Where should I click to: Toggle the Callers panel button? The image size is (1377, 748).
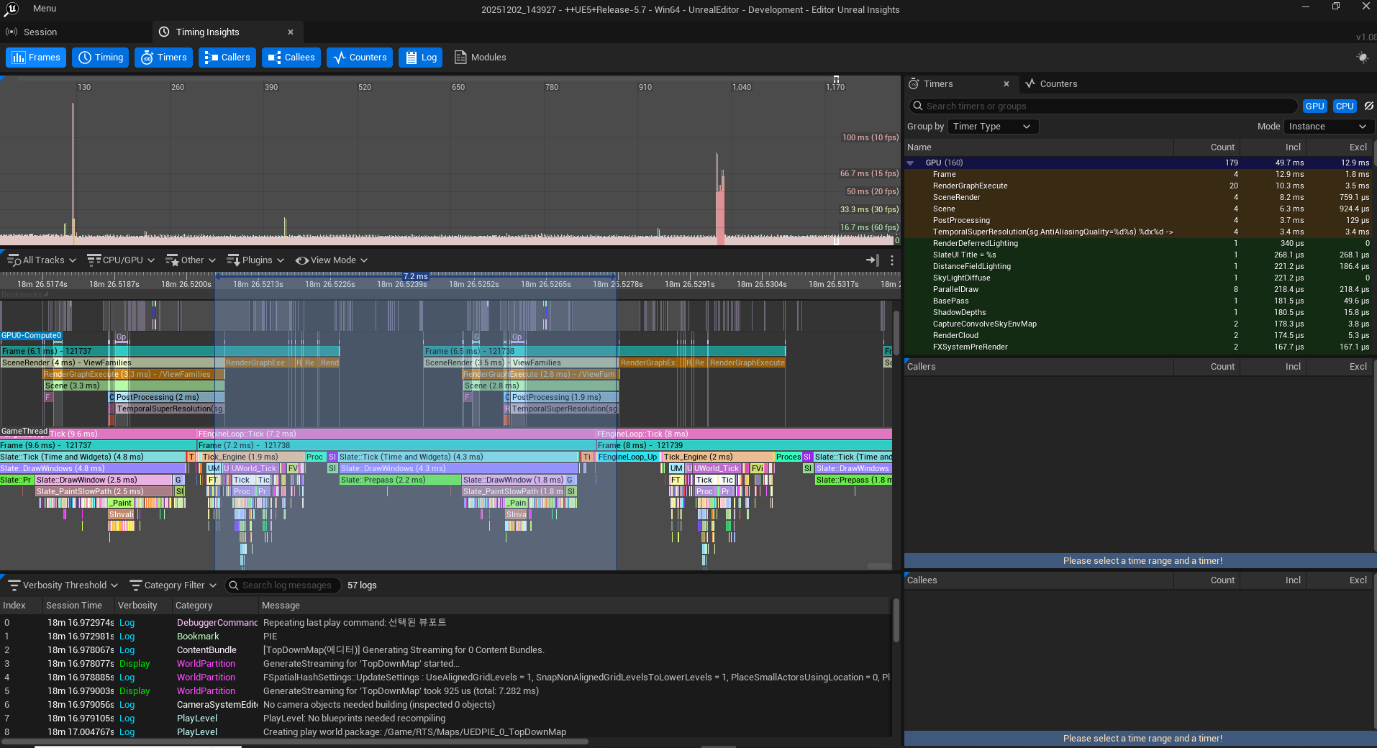[x=227, y=58]
